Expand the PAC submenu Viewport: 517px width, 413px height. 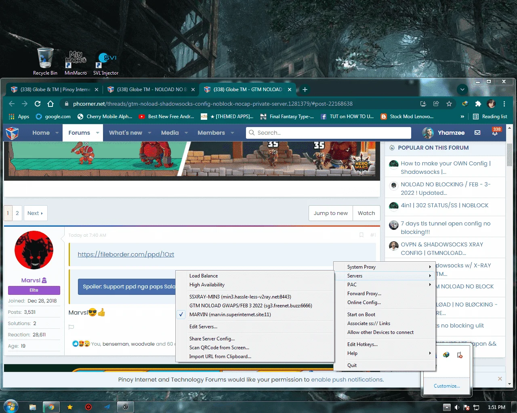click(385, 285)
